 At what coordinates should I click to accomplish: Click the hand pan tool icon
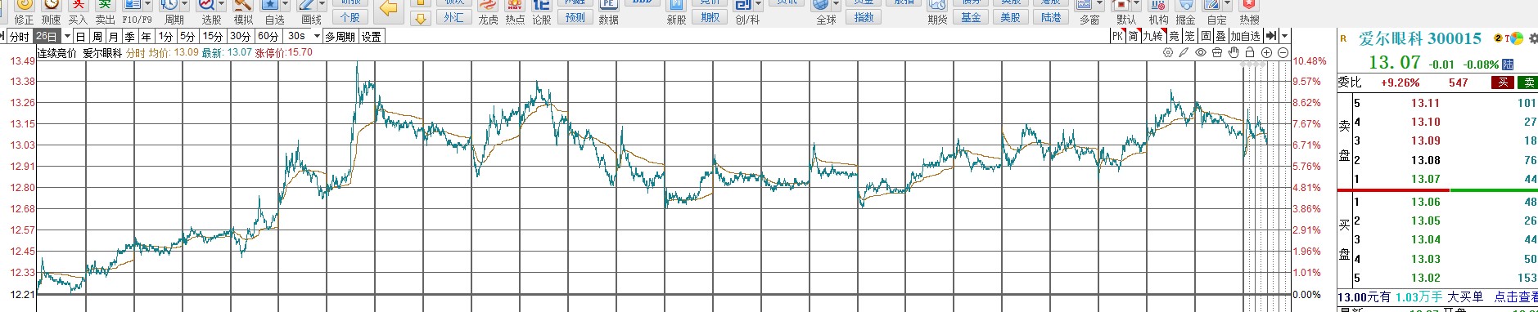1234,52
